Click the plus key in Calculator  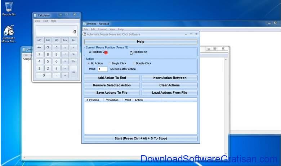click(65, 75)
